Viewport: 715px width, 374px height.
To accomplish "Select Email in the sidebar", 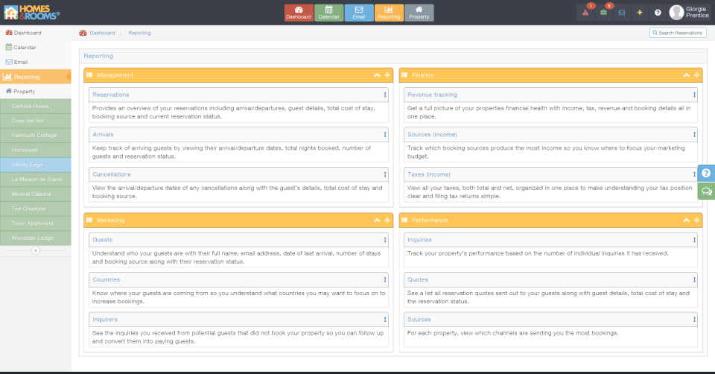I will point(36,62).
